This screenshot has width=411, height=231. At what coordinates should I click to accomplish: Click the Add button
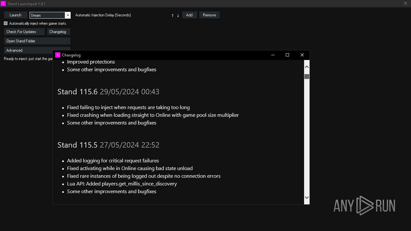tap(189, 15)
